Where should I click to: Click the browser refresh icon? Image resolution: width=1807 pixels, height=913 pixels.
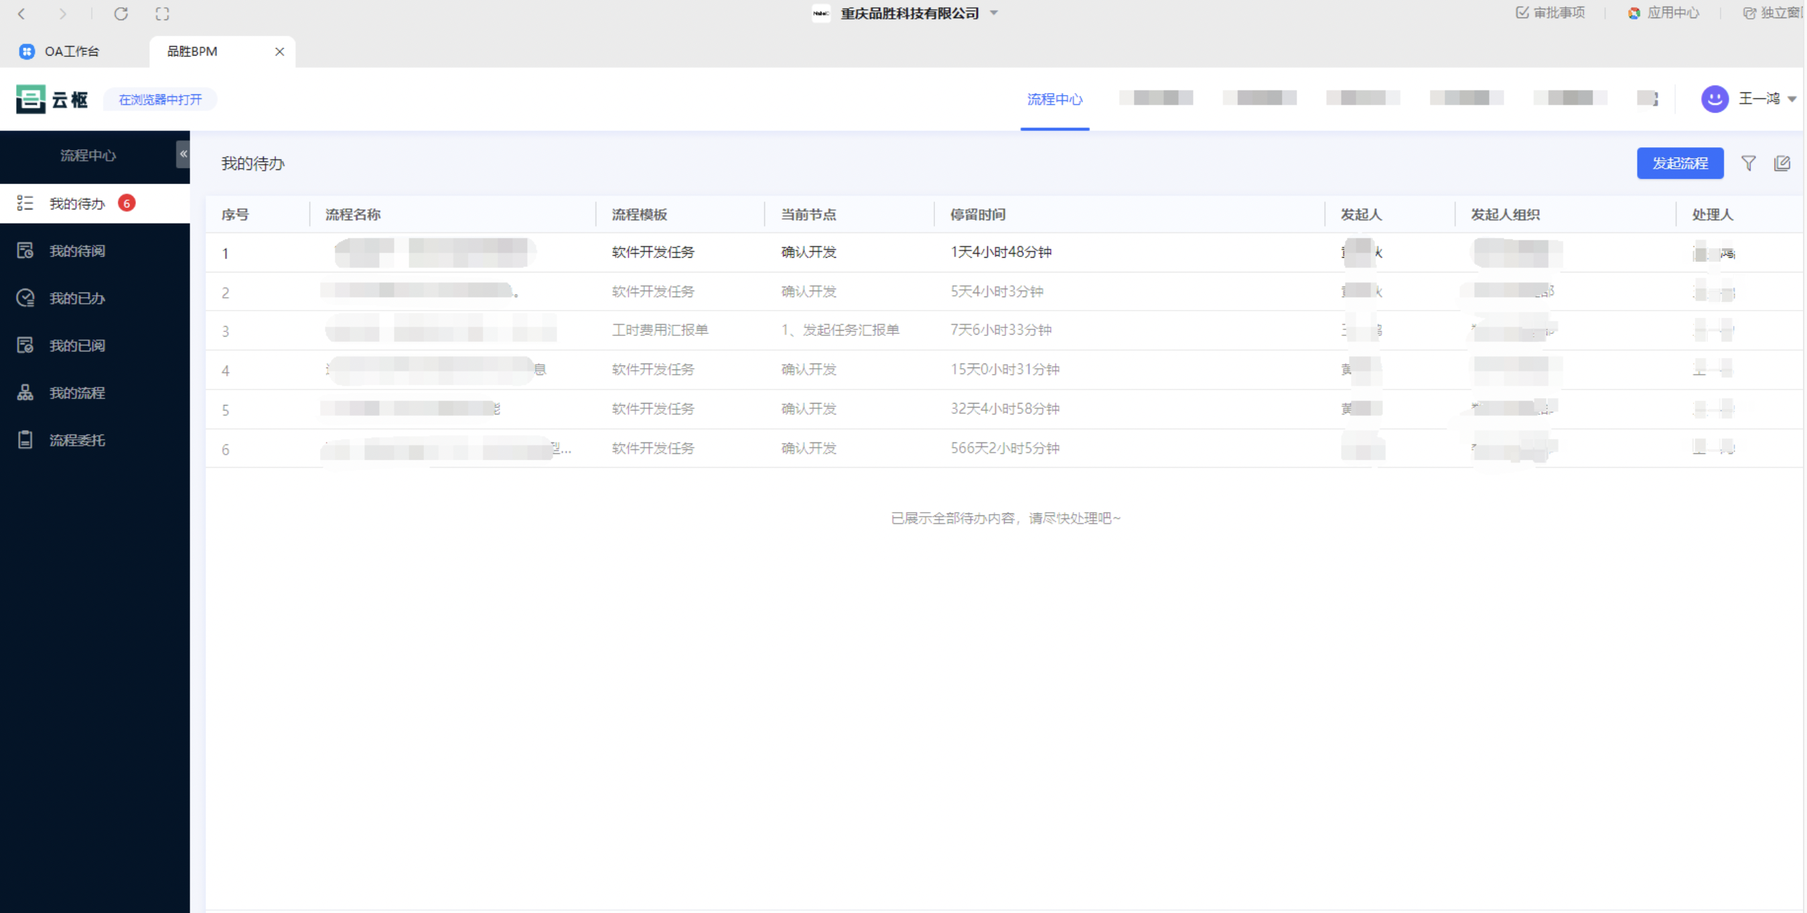pos(121,13)
